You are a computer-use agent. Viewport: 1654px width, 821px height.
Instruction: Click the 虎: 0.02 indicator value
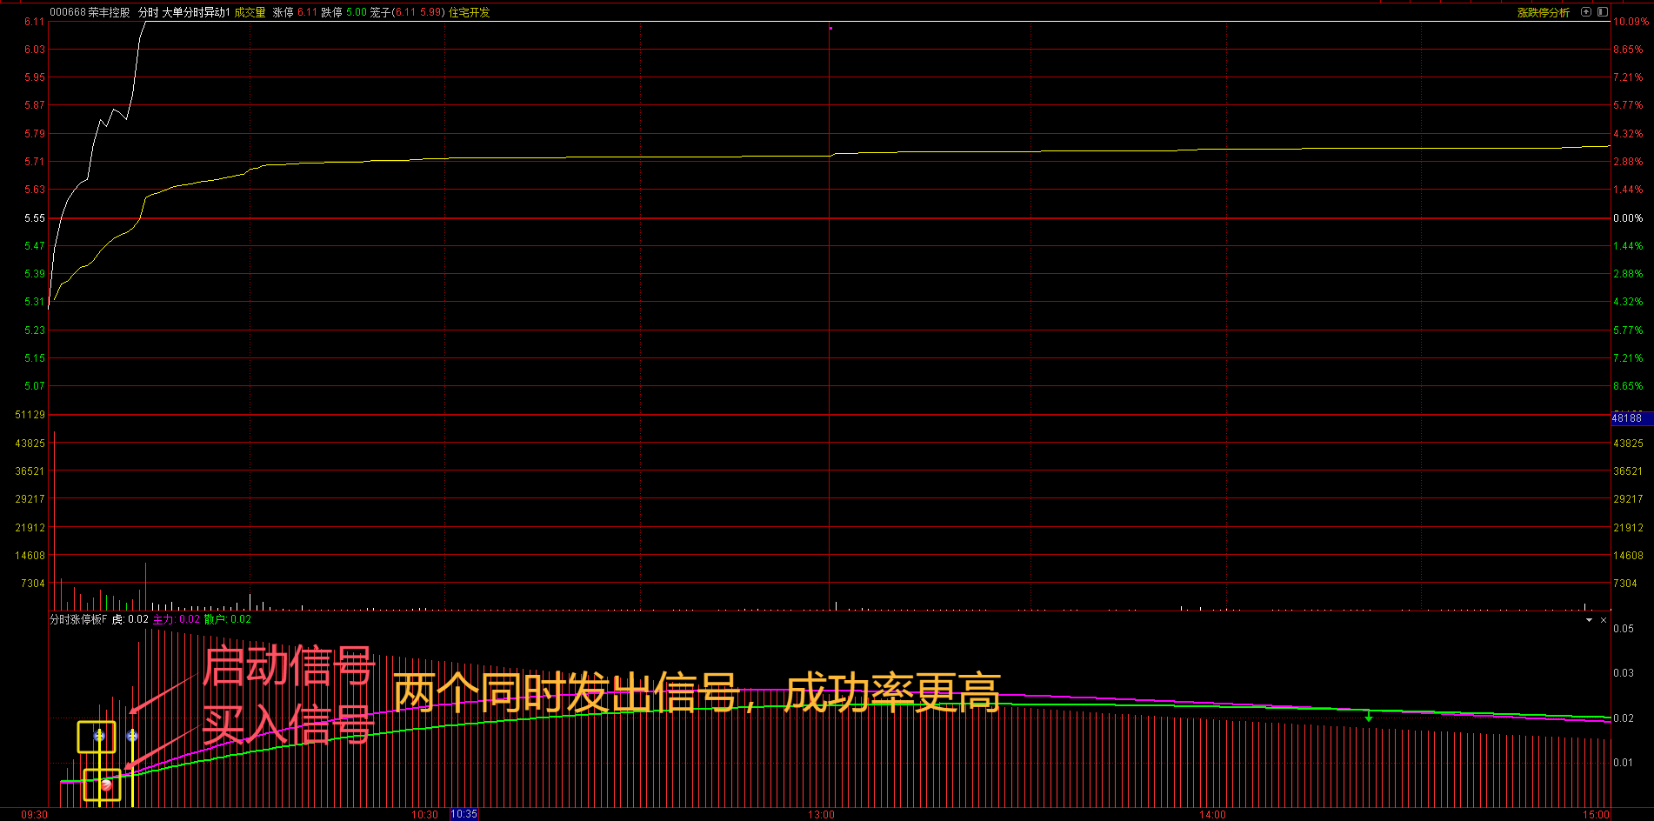coord(130,619)
